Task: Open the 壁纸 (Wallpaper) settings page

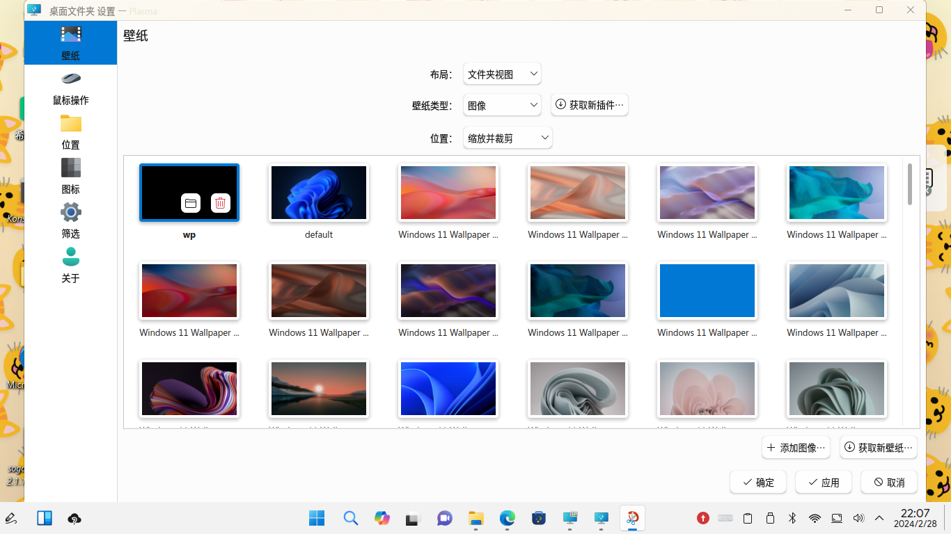Action: pos(70,43)
